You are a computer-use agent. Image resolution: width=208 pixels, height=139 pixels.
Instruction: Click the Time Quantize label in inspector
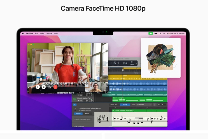pos(79,126)
